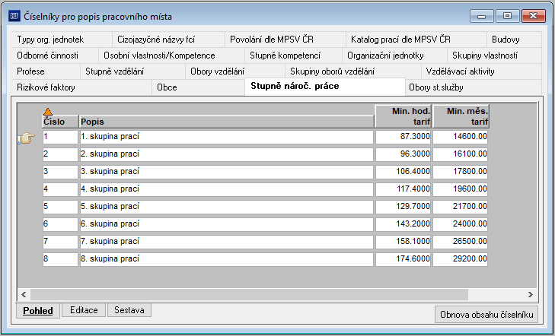This screenshot has width=555, height=336.
Task: Click monthly tariff value 14600.00
Action: pyautogui.click(x=460, y=137)
